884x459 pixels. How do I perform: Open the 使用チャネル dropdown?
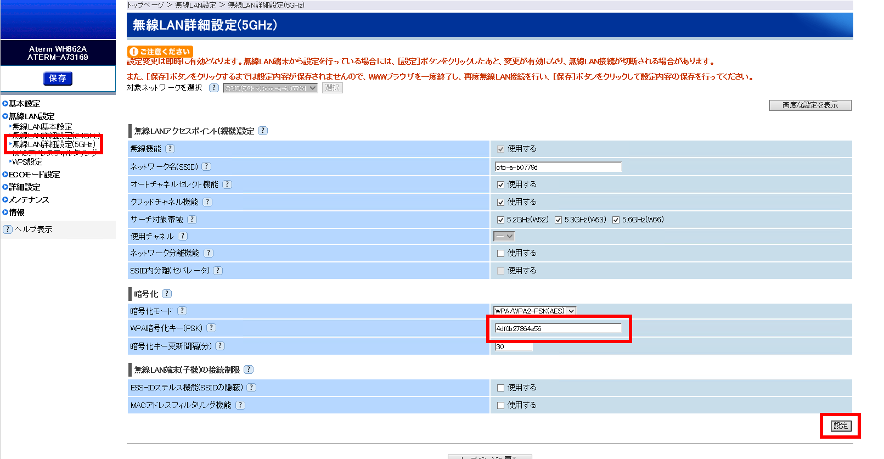tap(504, 236)
